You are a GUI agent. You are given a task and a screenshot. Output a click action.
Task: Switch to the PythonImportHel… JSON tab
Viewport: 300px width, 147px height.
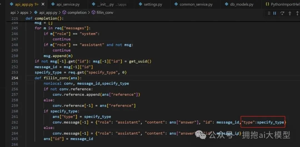[282, 4]
